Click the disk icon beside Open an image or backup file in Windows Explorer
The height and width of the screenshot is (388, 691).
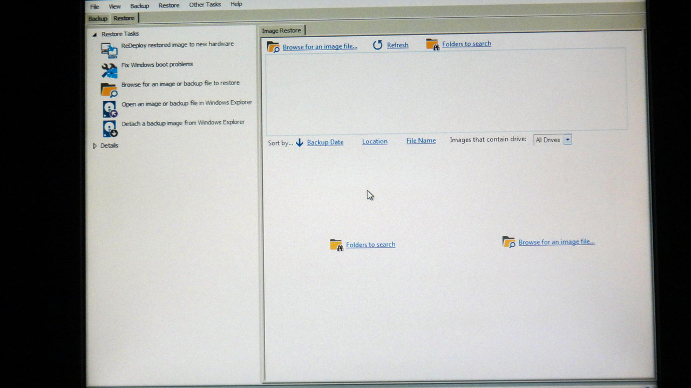coord(110,109)
